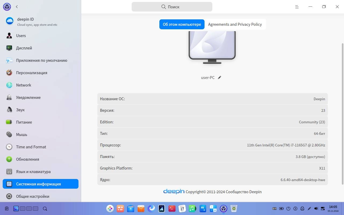
Task: Open the file manager in dock
Action: click(131, 208)
